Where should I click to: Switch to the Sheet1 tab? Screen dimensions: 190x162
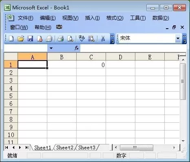[x=43, y=148]
